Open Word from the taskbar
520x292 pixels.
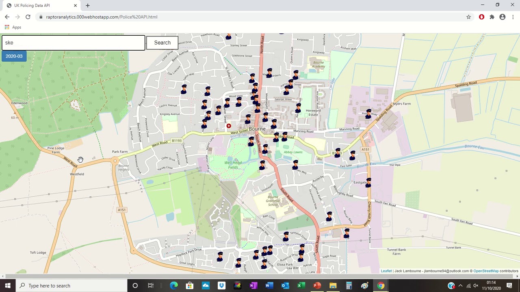pos(269,286)
